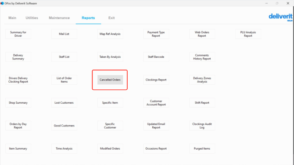Open the Occasions Report
The width and height of the screenshot is (294, 165).
click(x=156, y=148)
